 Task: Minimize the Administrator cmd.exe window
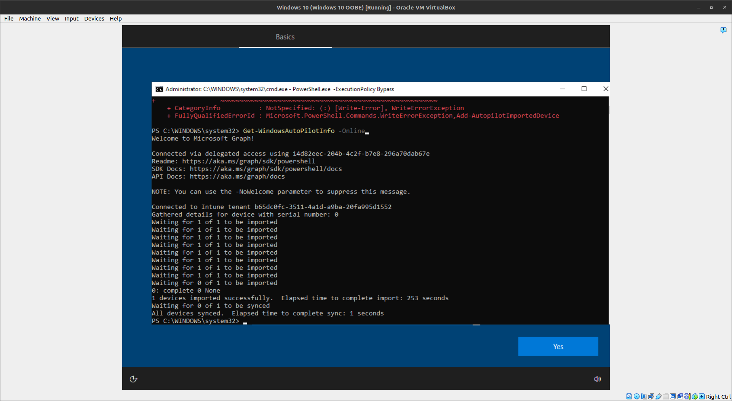563,89
